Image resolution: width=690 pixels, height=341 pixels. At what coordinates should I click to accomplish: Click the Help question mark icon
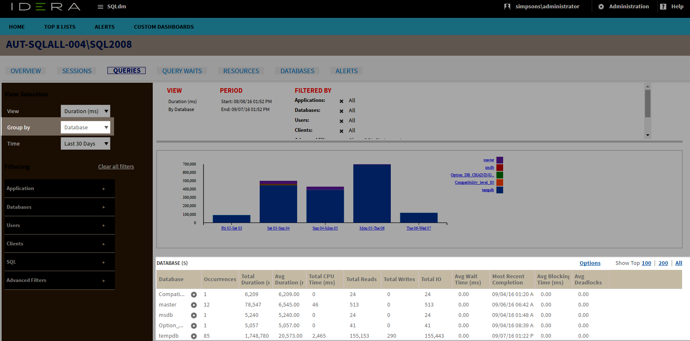(x=663, y=7)
